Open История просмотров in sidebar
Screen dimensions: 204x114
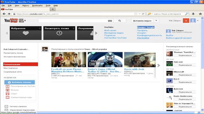point(15,57)
